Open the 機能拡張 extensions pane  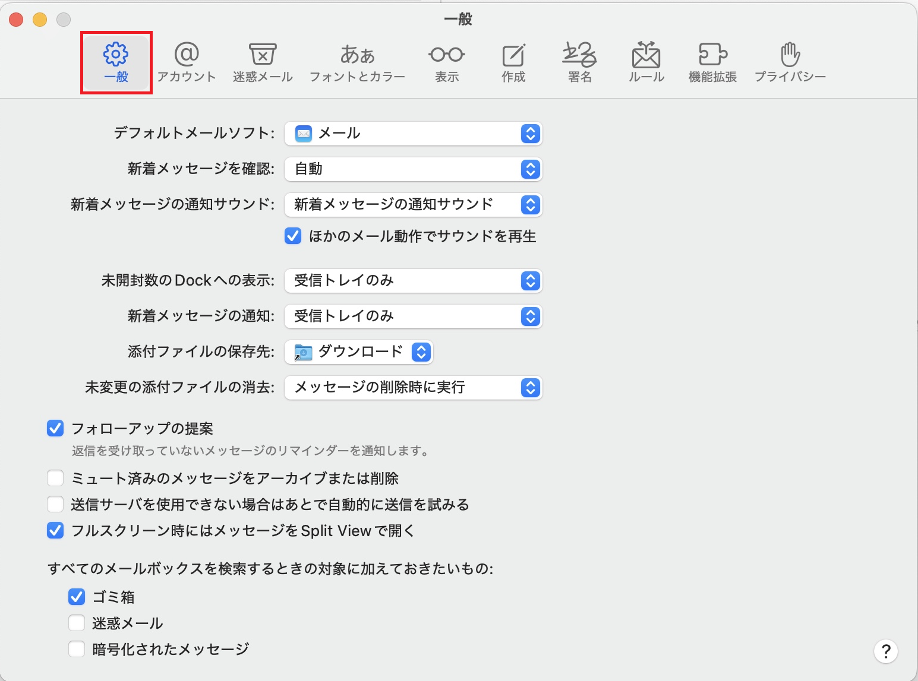(712, 62)
